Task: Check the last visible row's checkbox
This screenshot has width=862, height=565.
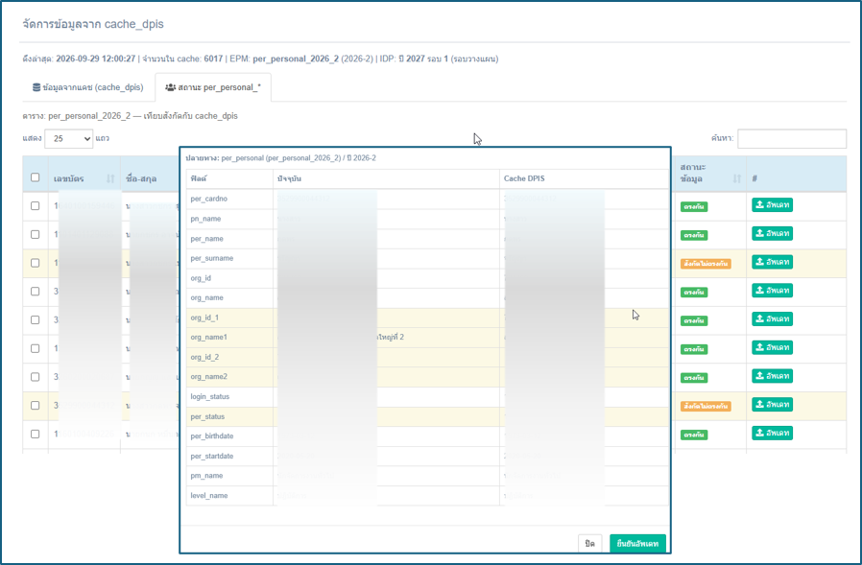Action: tap(36, 435)
